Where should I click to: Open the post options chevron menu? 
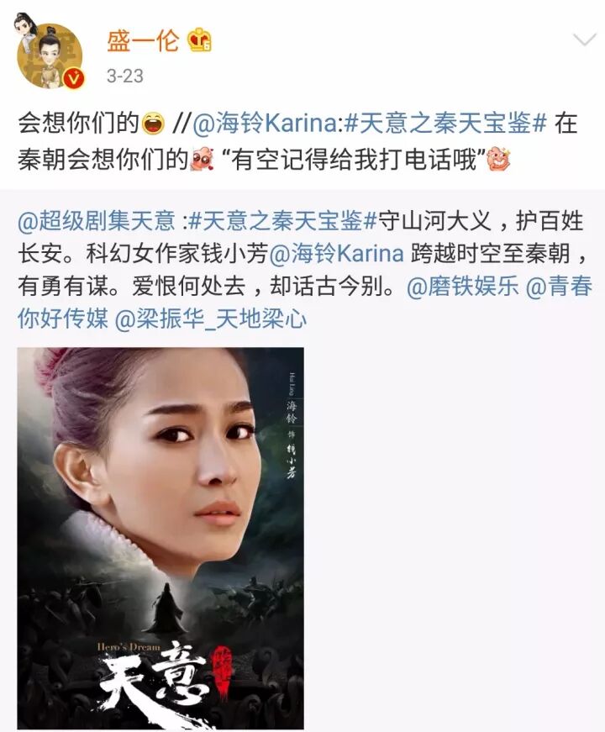[584, 40]
